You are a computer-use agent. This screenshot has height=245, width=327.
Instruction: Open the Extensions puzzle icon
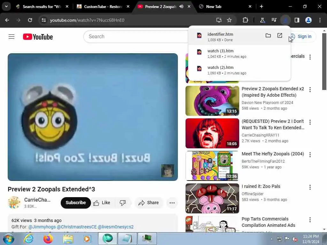pos(246,20)
